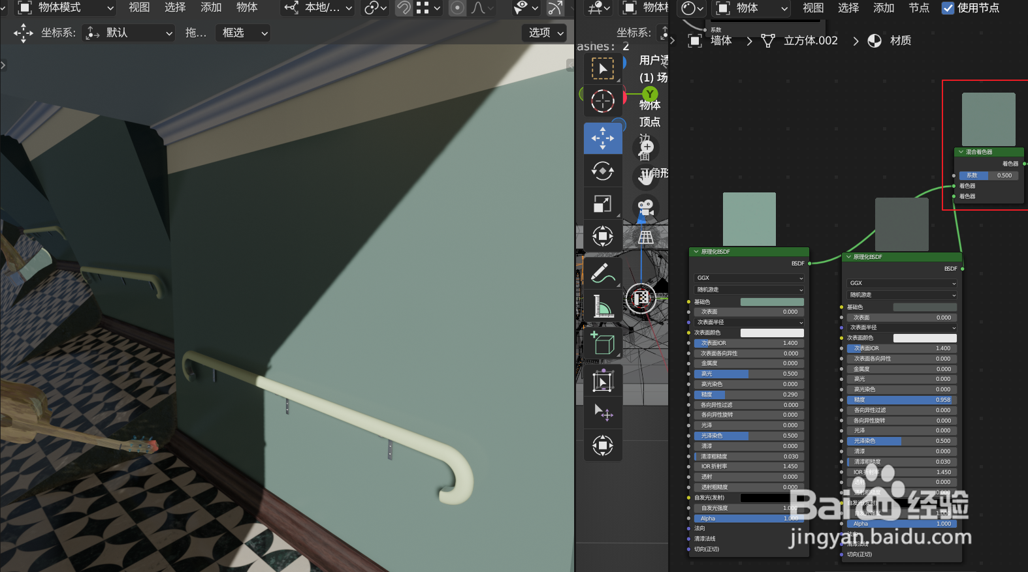Toggle camera view with the camera gizmo

tap(646, 207)
